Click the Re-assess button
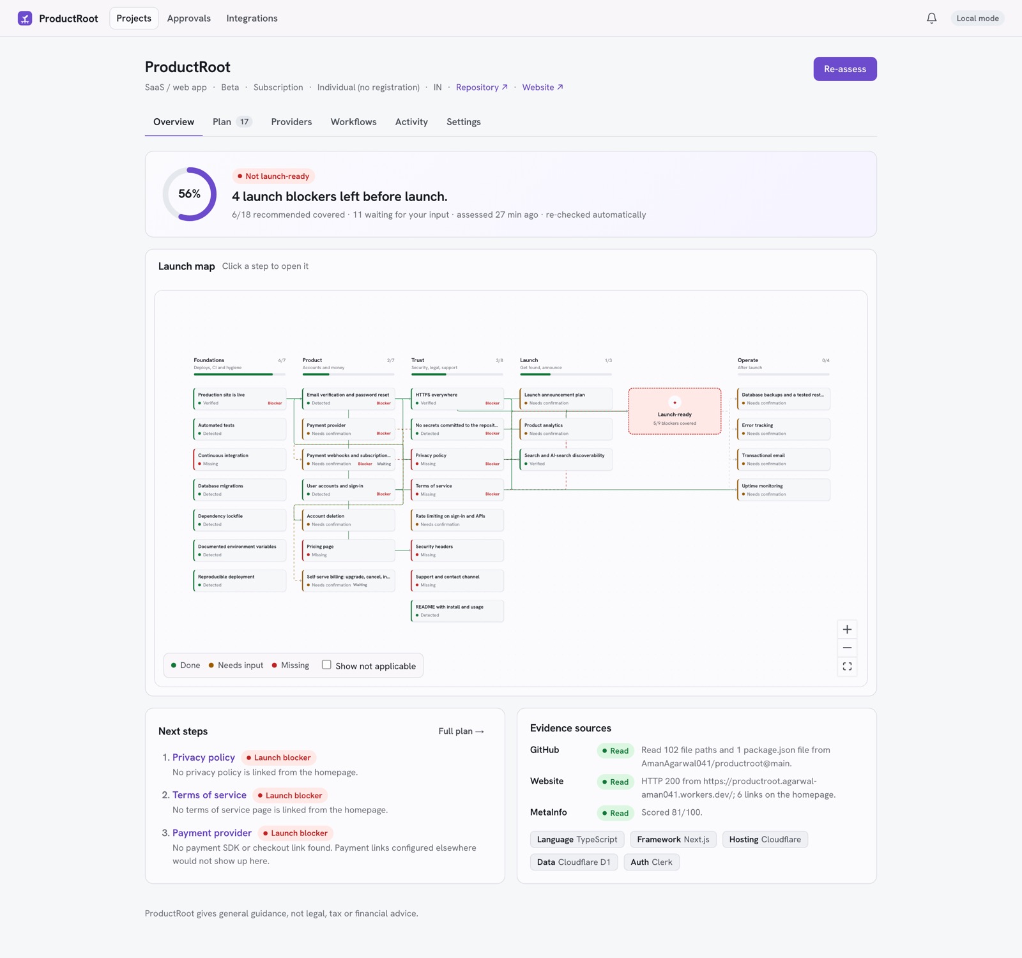 coord(844,69)
